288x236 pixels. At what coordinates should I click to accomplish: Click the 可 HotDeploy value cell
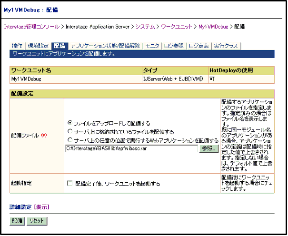click(241, 79)
